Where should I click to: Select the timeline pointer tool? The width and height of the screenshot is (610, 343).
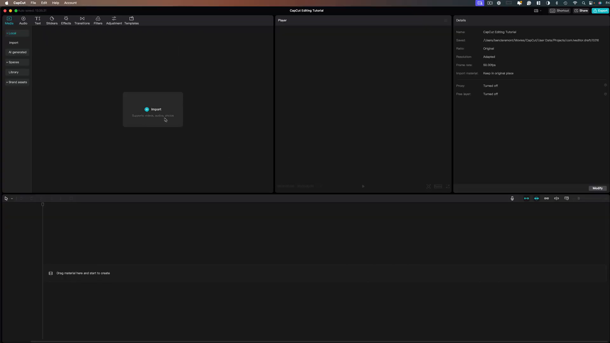click(6, 198)
